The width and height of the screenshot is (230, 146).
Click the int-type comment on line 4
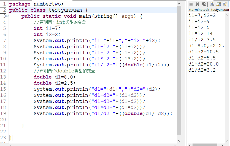(x=60, y=22)
